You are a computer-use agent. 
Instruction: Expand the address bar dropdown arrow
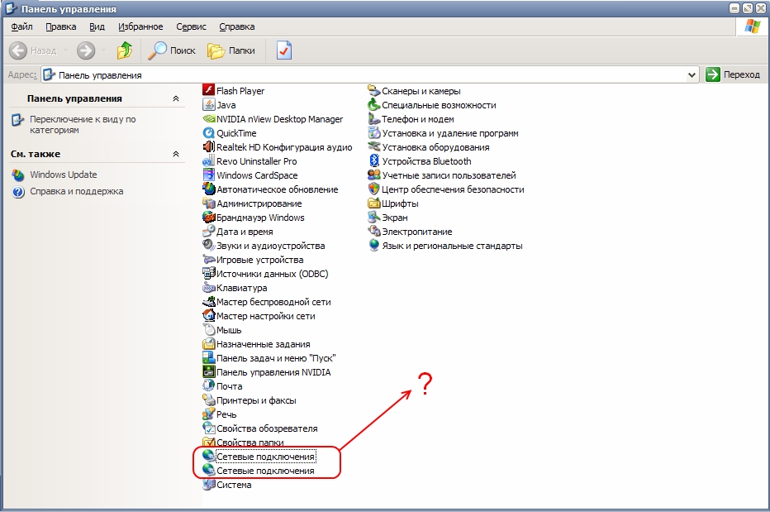[692, 74]
